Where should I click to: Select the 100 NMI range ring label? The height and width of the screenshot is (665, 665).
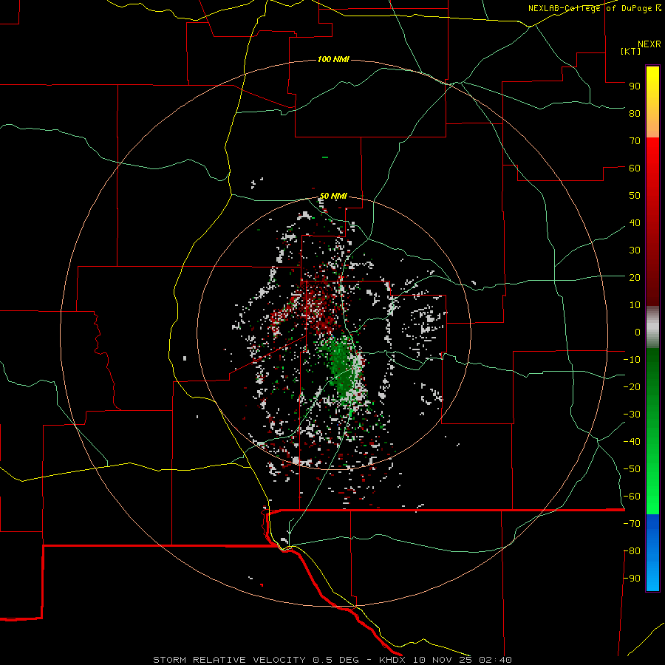pos(333,59)
